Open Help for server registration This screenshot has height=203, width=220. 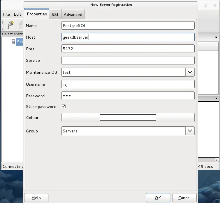[36, 198]
